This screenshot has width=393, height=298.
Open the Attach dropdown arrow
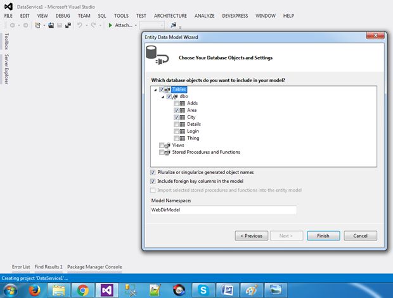point(136,25)
